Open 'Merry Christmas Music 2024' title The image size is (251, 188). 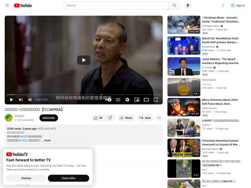[220, 102]
